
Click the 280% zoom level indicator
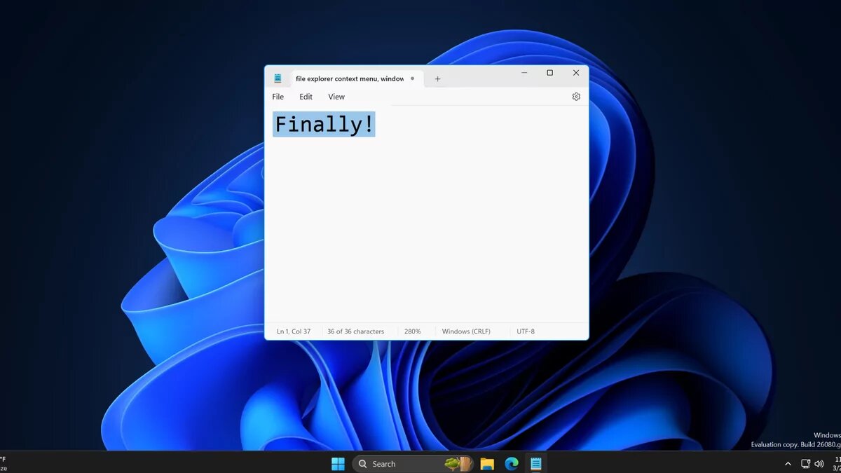click(x=413, y=331)
